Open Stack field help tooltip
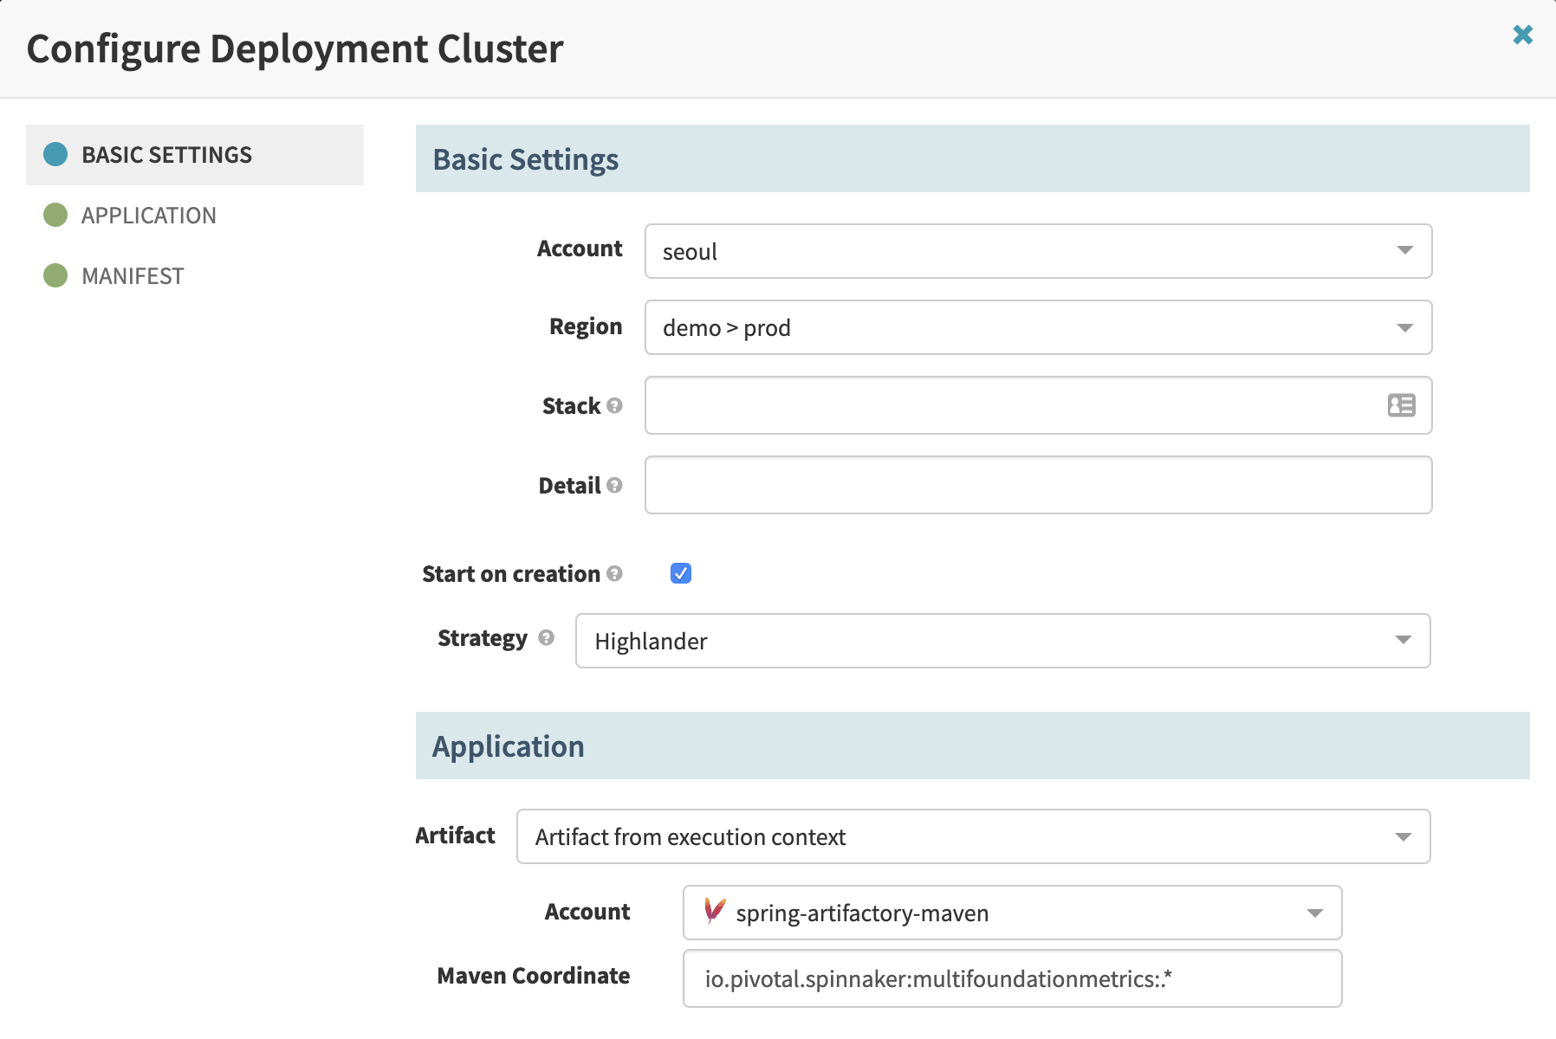This screenshot has width=1556, height=1039. click(615, 406)
